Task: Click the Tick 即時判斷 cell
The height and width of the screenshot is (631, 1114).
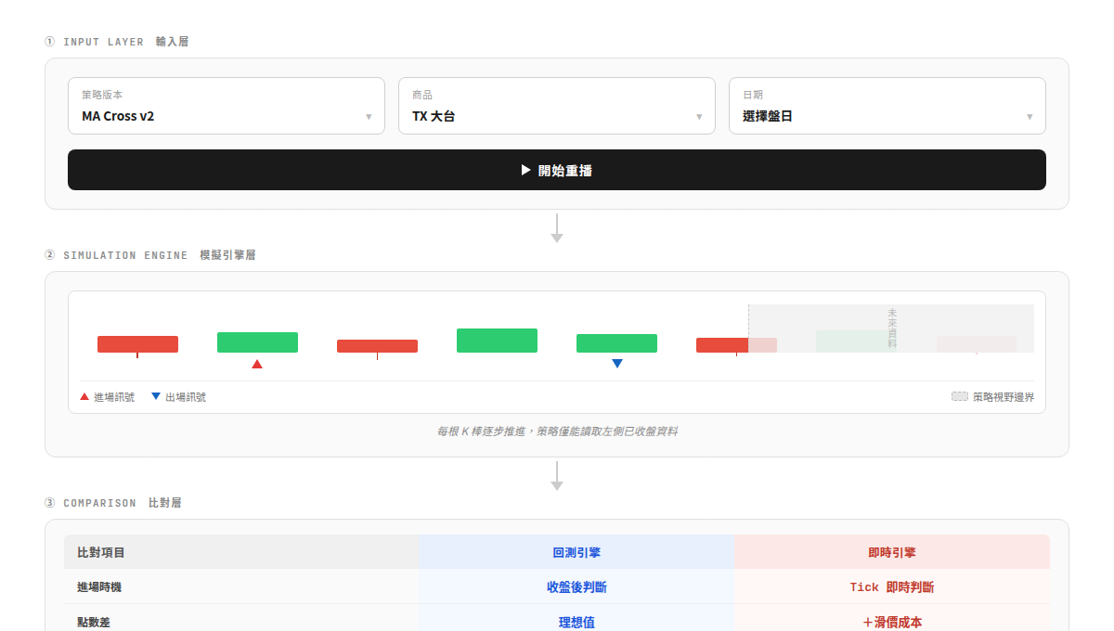Action: (x=892, y=587)
